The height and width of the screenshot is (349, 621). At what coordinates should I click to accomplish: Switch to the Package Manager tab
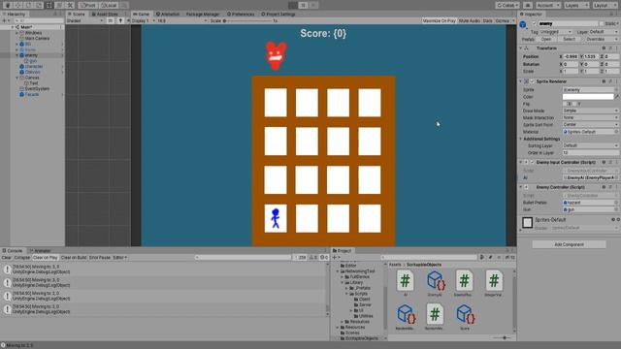click(x=203, y=14)
